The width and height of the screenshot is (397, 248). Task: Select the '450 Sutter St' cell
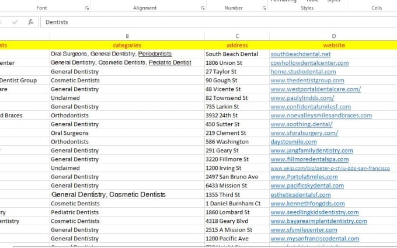[237, 124]
